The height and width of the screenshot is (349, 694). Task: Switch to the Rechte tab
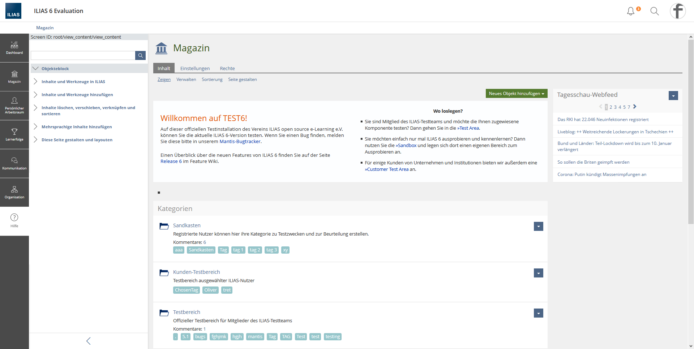227,68
